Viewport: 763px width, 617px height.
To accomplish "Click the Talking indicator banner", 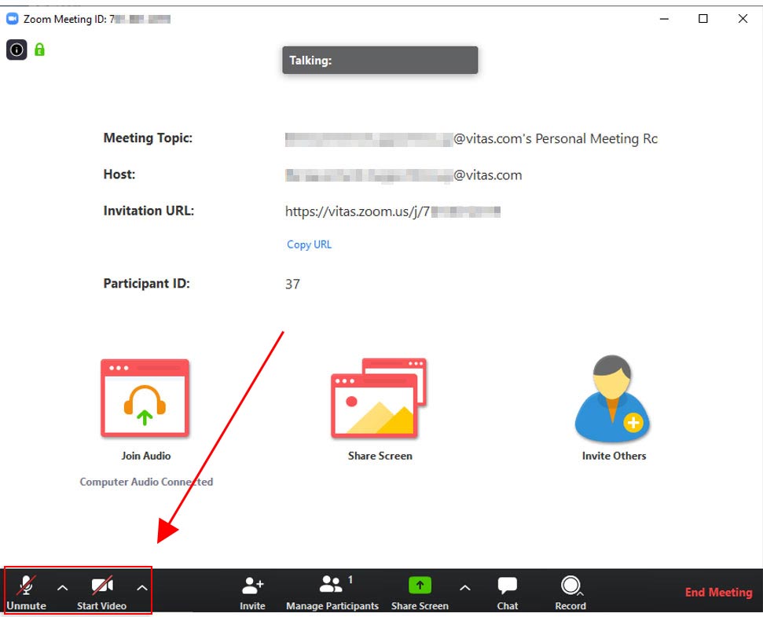I will coord(380,60).
